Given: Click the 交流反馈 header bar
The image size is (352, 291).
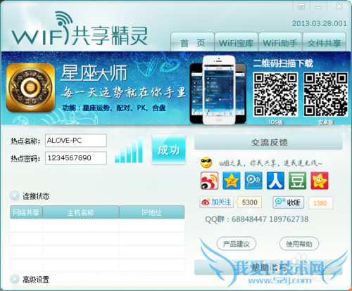Looking at the screenshot, I should [x=268, y=142].
